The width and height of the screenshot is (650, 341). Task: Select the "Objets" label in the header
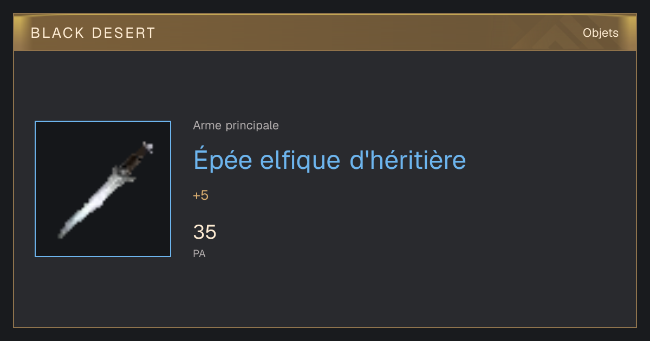click(601, 33)
